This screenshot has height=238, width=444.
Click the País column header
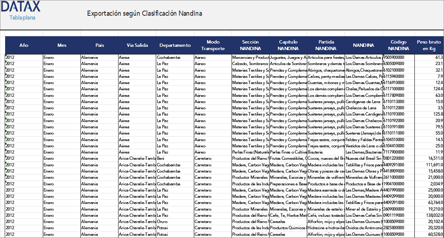point(99,45)
